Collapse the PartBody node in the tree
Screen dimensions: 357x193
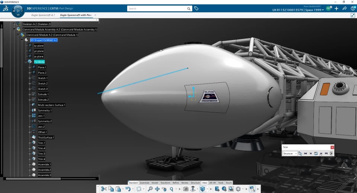(26, 62)
